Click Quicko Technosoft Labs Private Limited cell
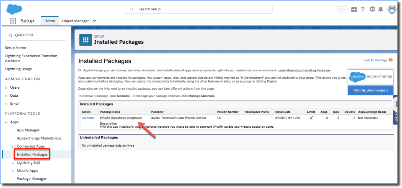 click(178, 118)
